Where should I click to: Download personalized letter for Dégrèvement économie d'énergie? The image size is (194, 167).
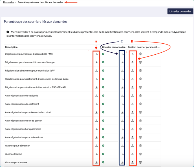point(122,62)
